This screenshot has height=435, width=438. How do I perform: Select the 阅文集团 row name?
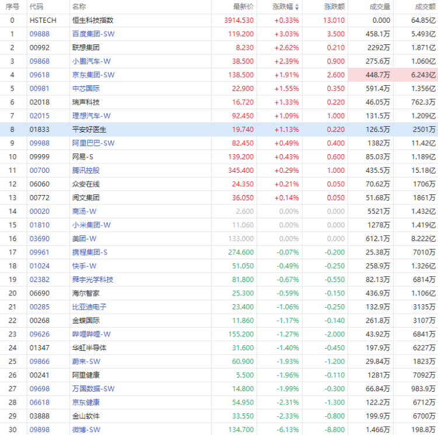pos(86,198)
